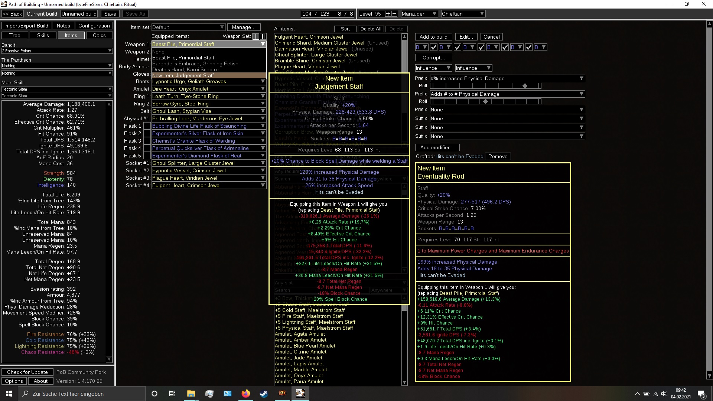Open File Explorer from taskbar
The image size is (713, 401).
coord(191,394)
